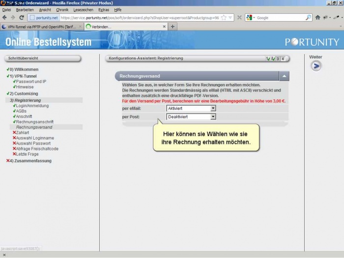Click the Weiter arrow button
Viewport: 344px width, 258px height.
tap(316, 66)
